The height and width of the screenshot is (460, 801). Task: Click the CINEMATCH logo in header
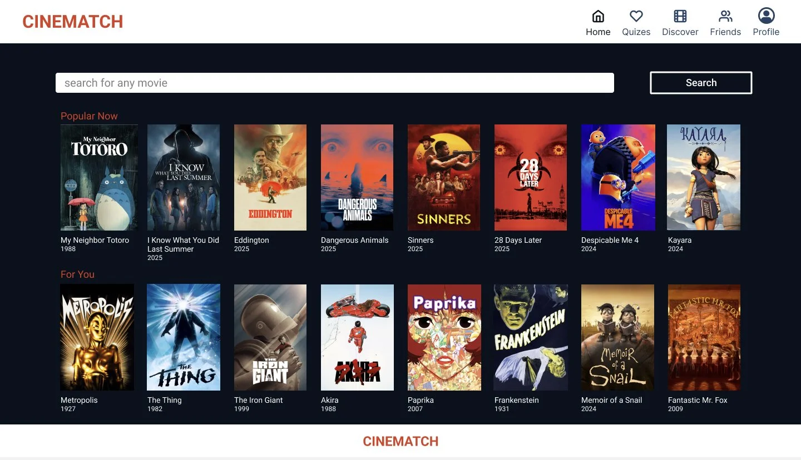click(x=72, y=22)
